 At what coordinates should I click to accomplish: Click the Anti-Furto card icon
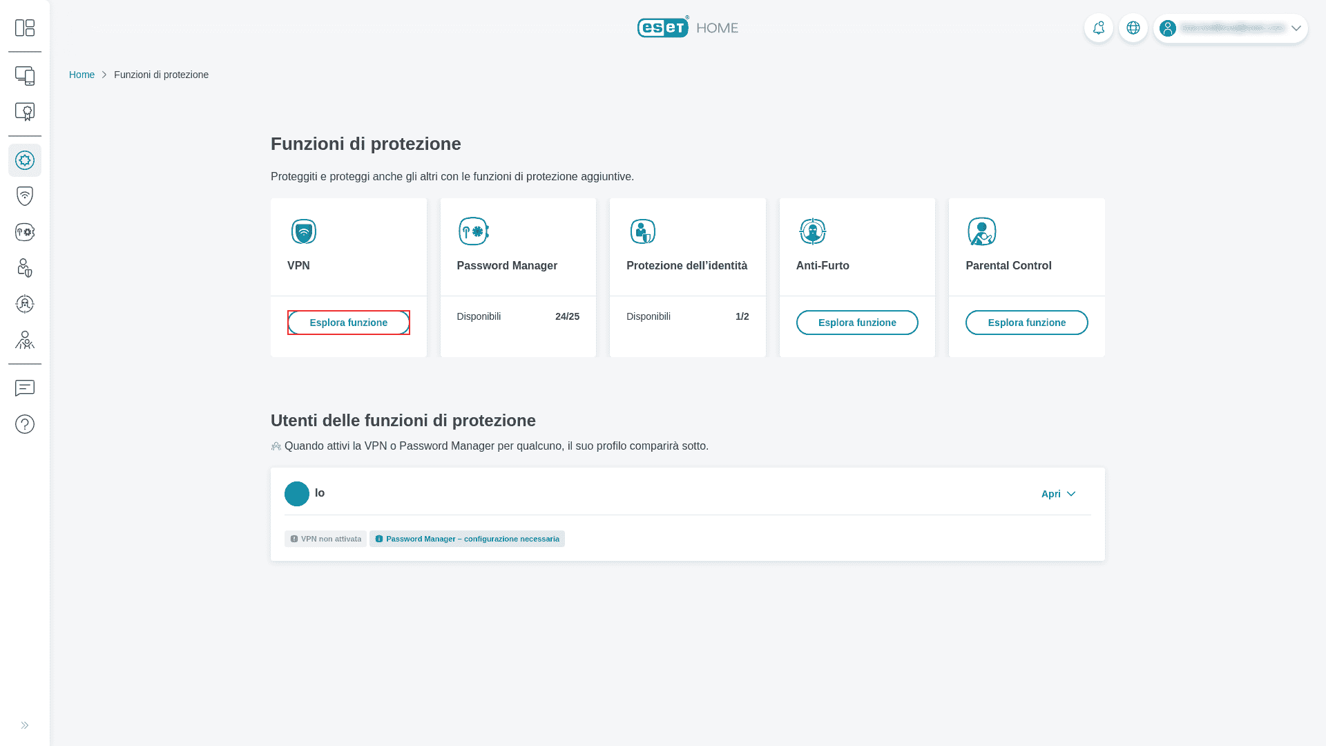tap(813, 231)
